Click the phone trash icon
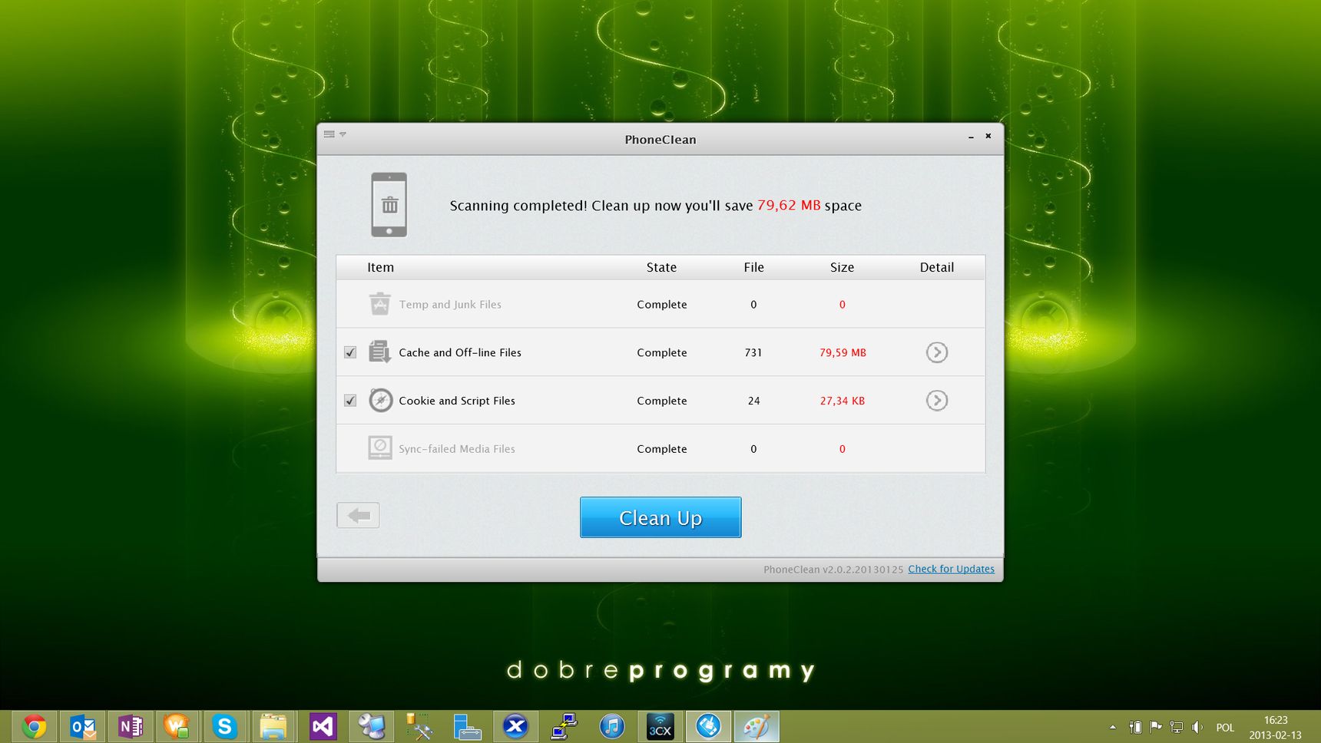This screenshot has width=1321, height=743. click(x=389, y=205)
